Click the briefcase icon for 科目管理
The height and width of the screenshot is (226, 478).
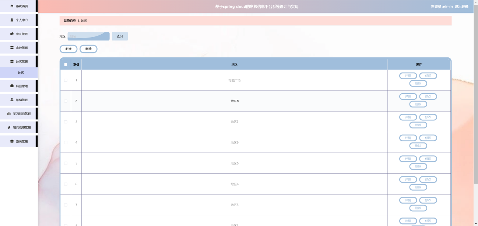[x=12, y=86]
